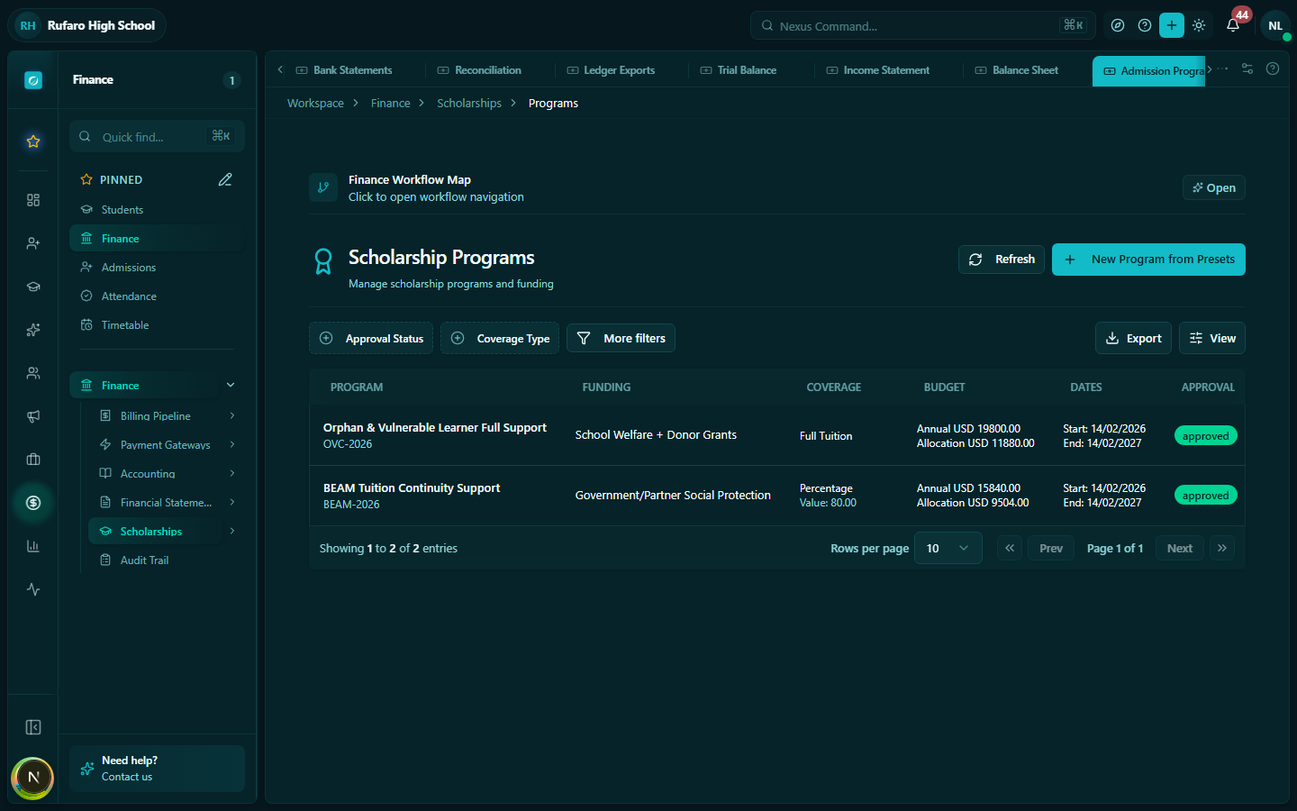Switch to the Ledger Exports tab

click(611, 70)
